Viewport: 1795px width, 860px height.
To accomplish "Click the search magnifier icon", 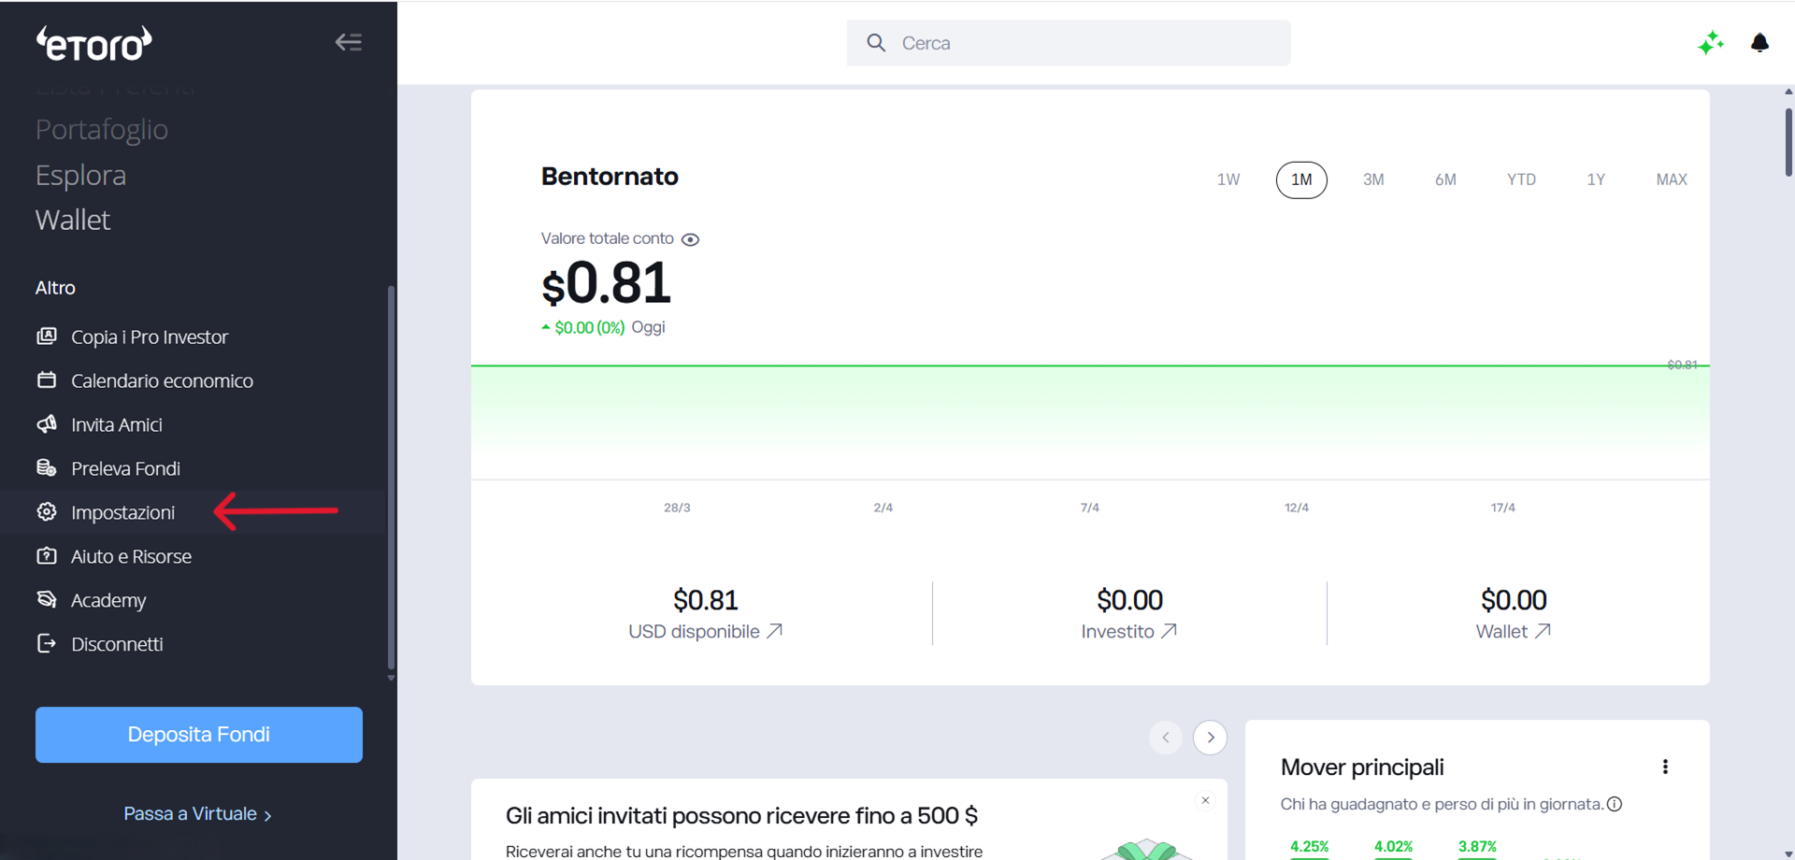I will (876, 43).
